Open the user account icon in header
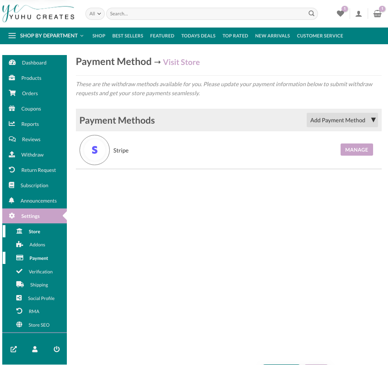 coord(359,14)
